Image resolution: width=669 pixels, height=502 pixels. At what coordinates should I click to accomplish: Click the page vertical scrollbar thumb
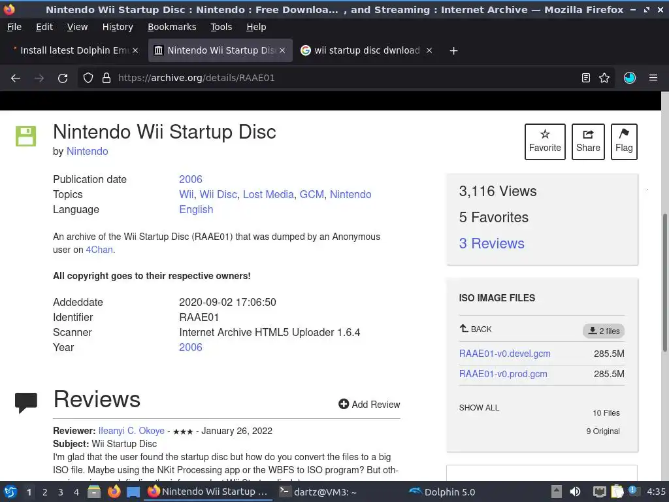coord(664,282)
